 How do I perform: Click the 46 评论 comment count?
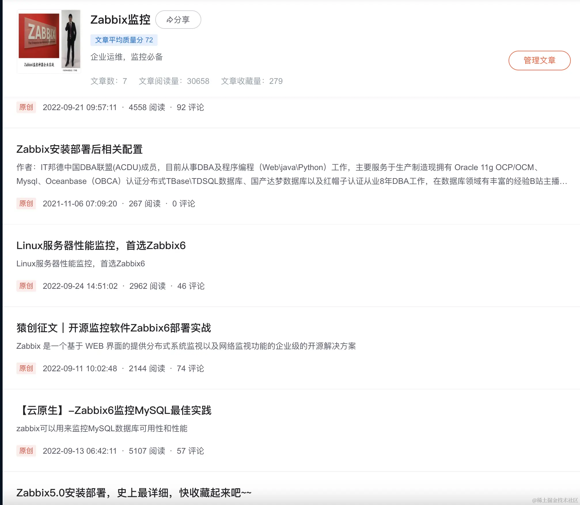[x=191, y=286]
